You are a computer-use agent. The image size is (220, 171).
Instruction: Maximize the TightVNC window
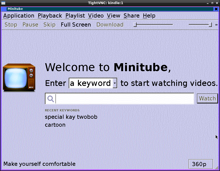coord(212,3)
